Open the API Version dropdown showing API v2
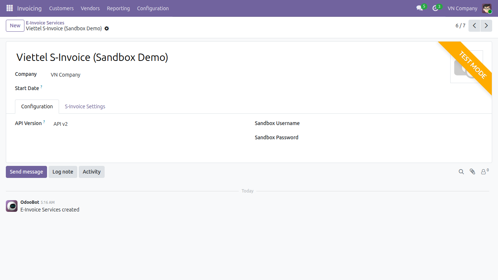Screen dimensions: 498x280 pyautogui.click(x=146, y=124)
